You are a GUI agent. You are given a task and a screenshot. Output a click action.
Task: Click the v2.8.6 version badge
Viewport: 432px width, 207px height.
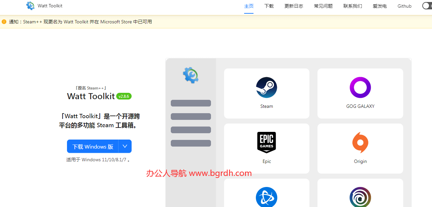pyautogui.click(x=124, y=96)
